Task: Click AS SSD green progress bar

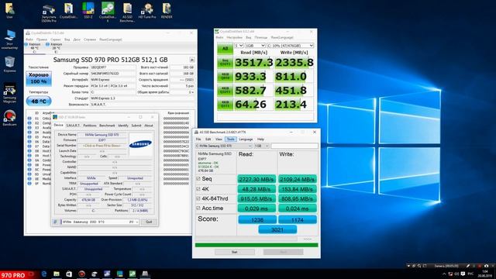Action: [257, 245]
